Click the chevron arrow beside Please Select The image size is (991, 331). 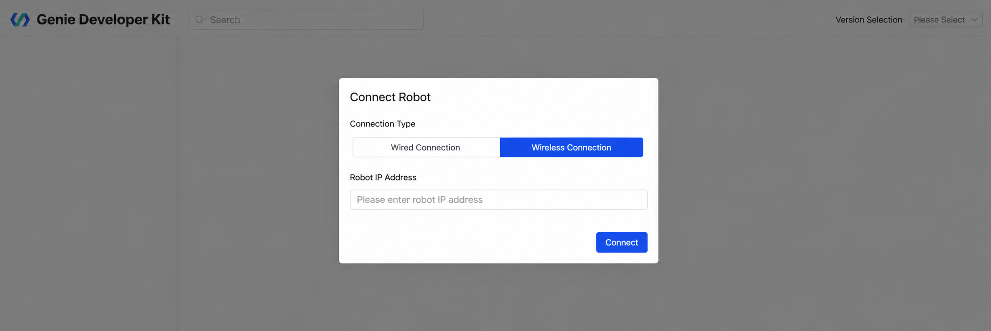(x=974, y=20)
